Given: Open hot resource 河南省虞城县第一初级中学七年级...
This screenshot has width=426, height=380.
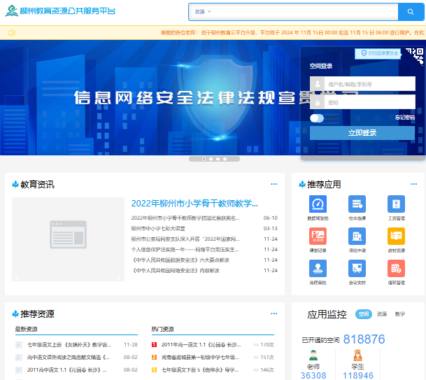Looking at the screenshot, I should [200, 357].
